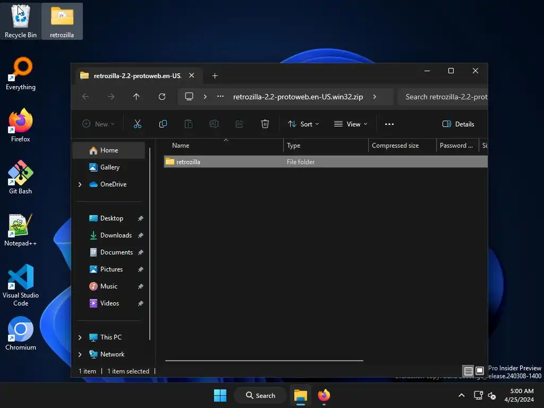544x408 pixels.
Task: Click the Copy icon in toolbar
Action: coord(163,124)
